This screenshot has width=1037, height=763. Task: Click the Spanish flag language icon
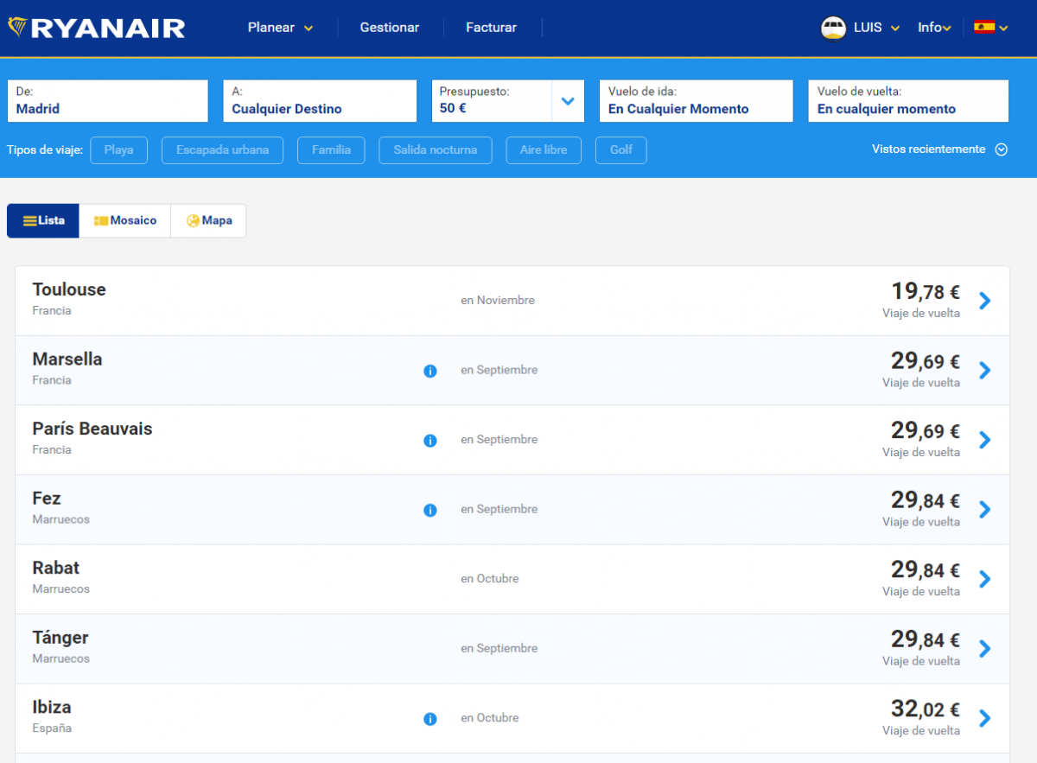tap(984, 28)
